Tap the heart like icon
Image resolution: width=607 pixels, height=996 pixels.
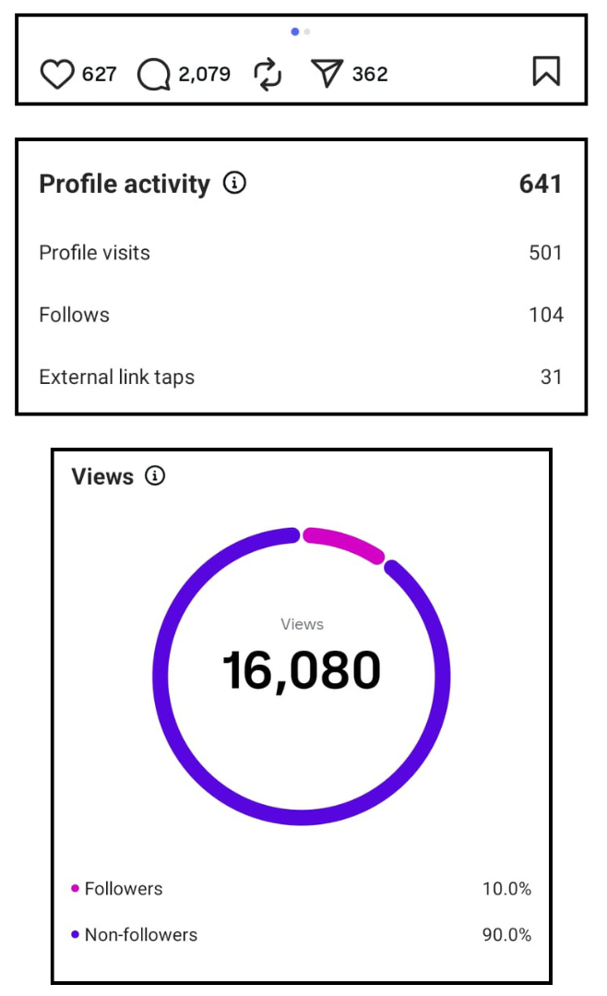(57, 74)
